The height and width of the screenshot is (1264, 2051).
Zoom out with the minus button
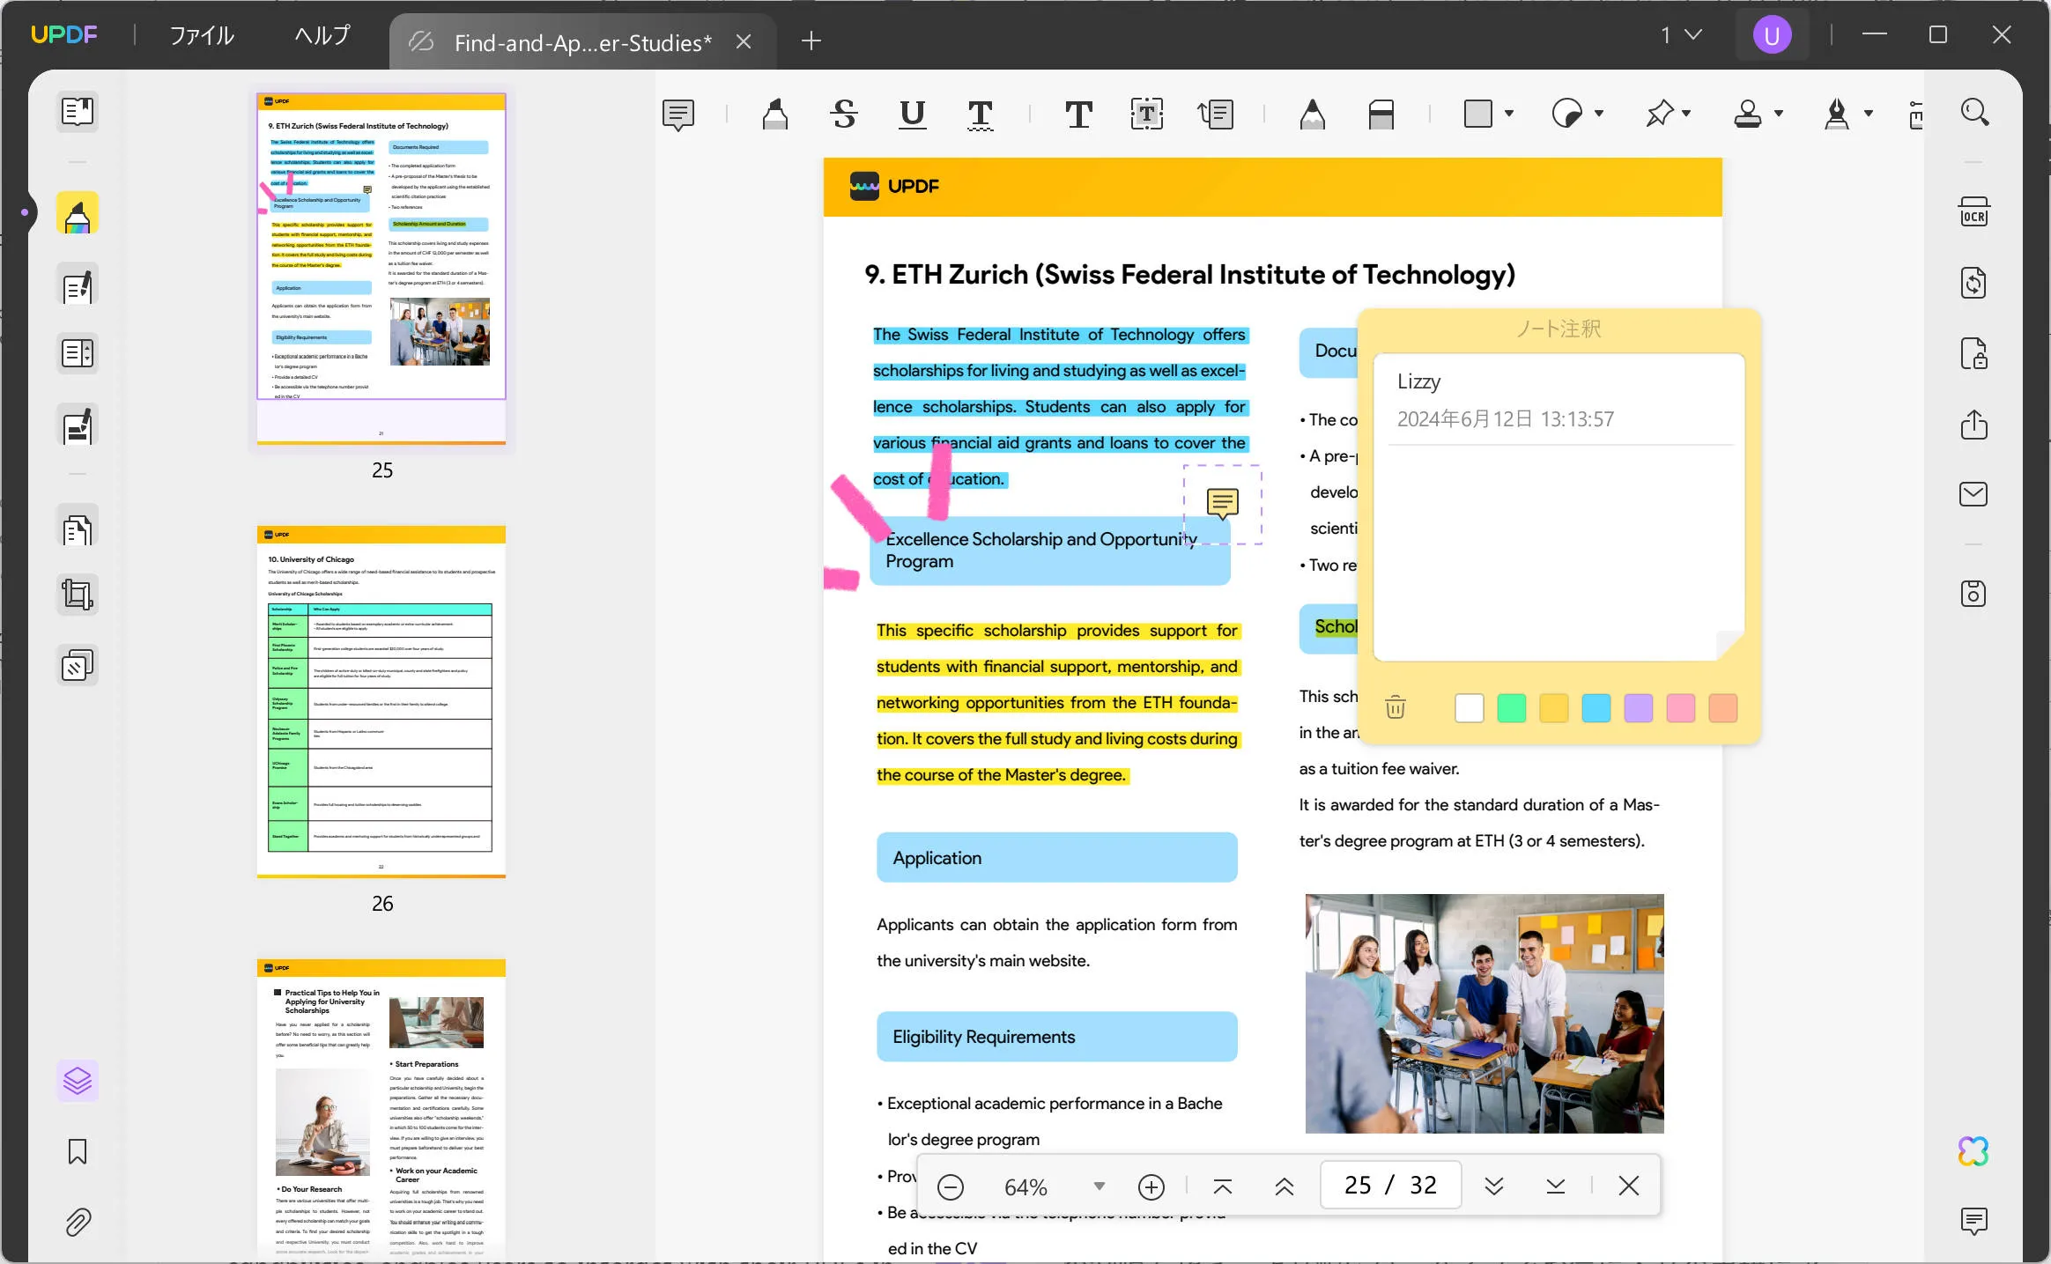click(950, 1187)
